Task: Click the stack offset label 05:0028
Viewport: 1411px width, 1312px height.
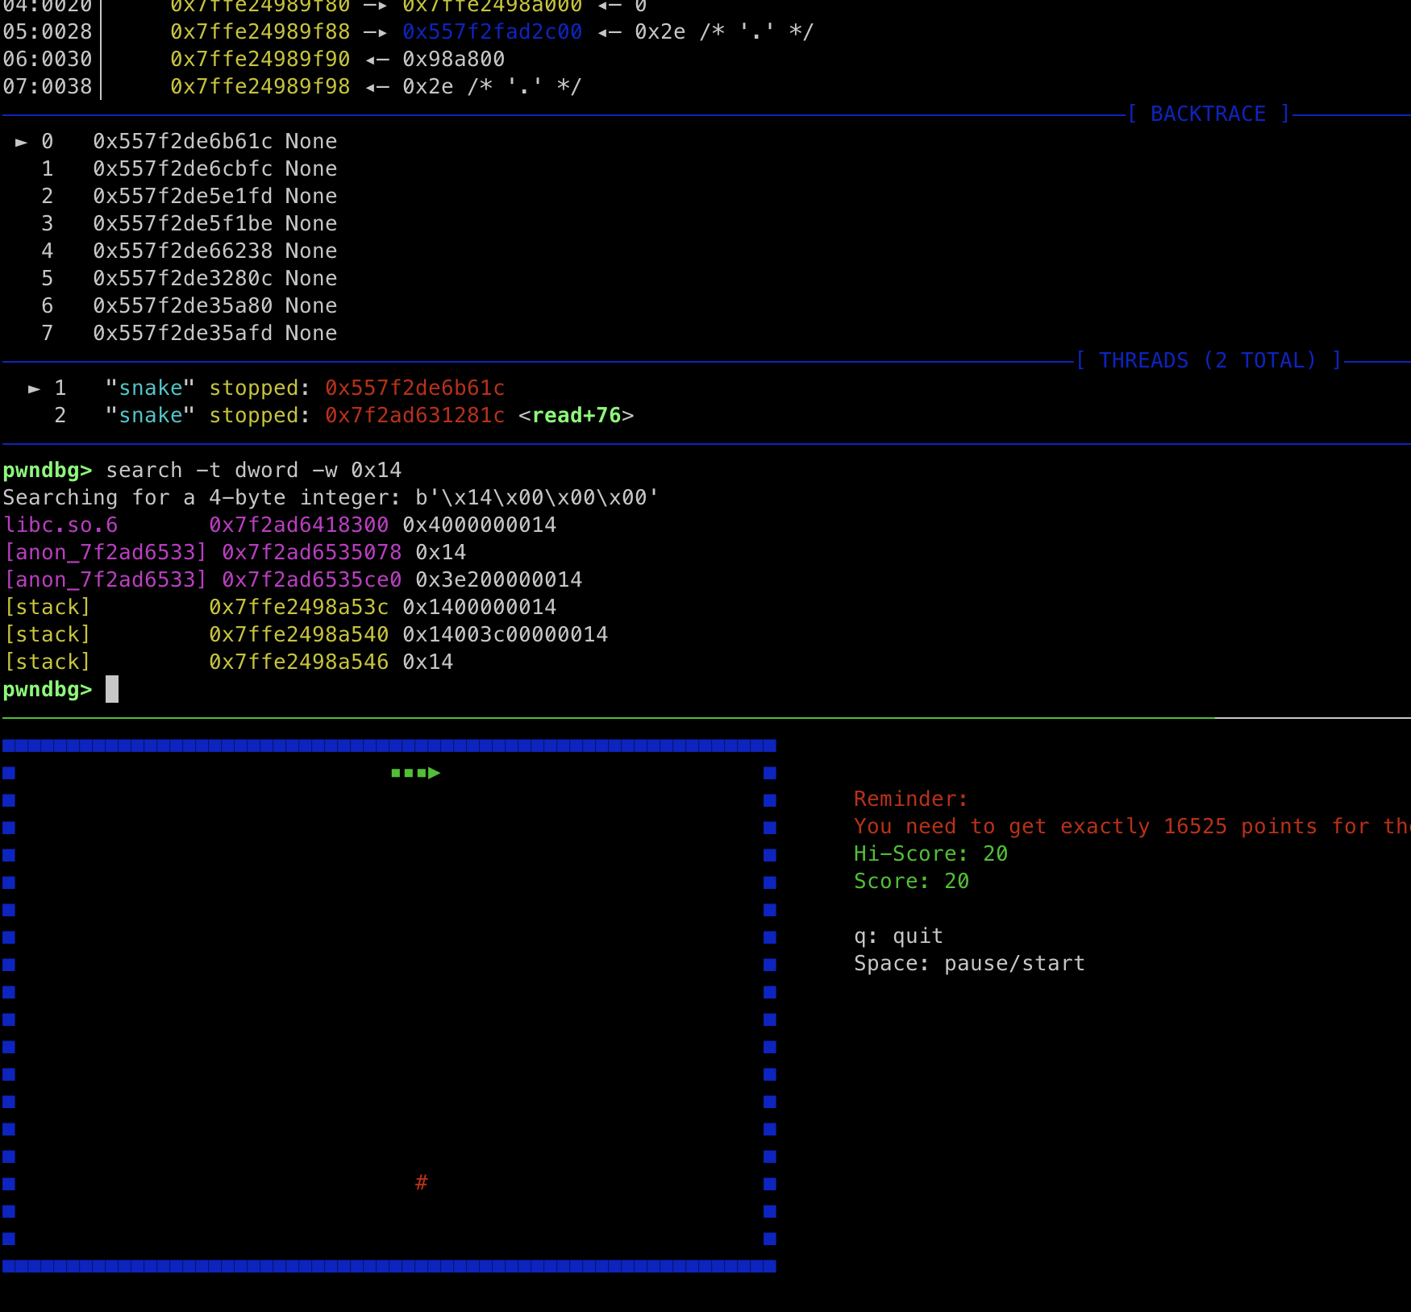Action: click(48, 31)
